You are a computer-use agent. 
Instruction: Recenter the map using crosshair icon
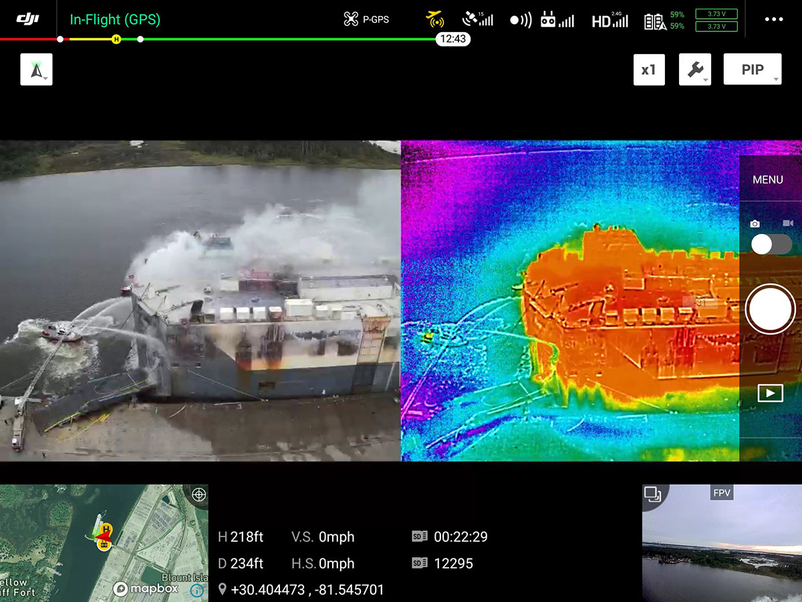click(198, 495)
